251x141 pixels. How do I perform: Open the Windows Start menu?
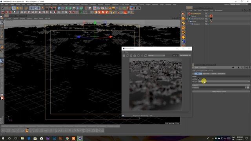pyautogui.click(x=3, y=138)
